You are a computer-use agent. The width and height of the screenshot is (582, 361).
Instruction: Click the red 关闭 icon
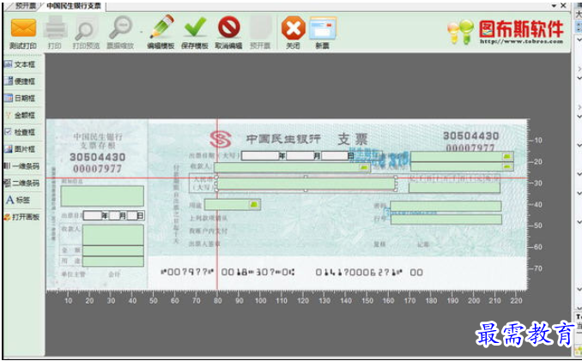(x=294, y=27)
